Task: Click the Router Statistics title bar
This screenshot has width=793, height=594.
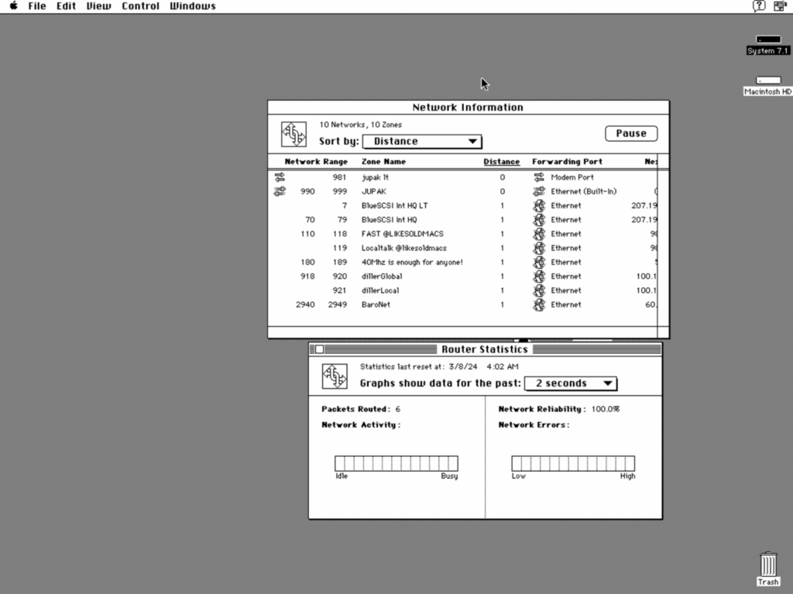Action: [x=485, y=349]
